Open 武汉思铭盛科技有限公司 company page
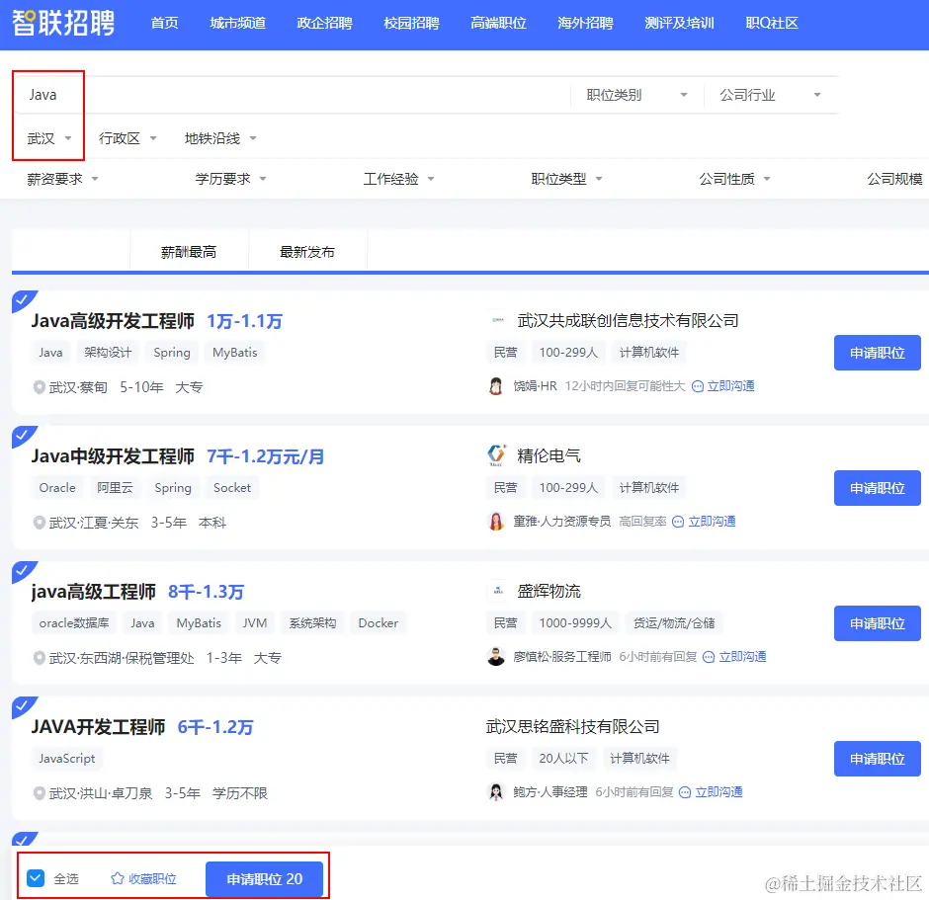 (572, 726)
